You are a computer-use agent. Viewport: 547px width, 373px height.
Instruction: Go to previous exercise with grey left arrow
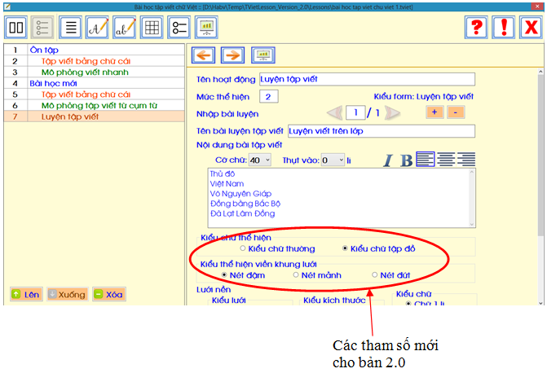click(335, 112)
